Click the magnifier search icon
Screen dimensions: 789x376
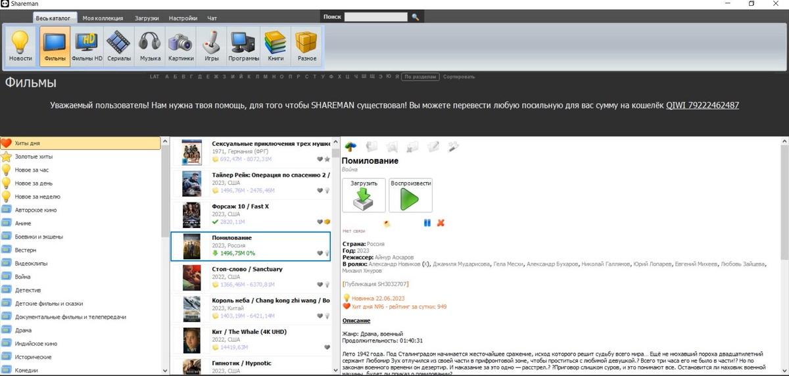tap(416, 17)
